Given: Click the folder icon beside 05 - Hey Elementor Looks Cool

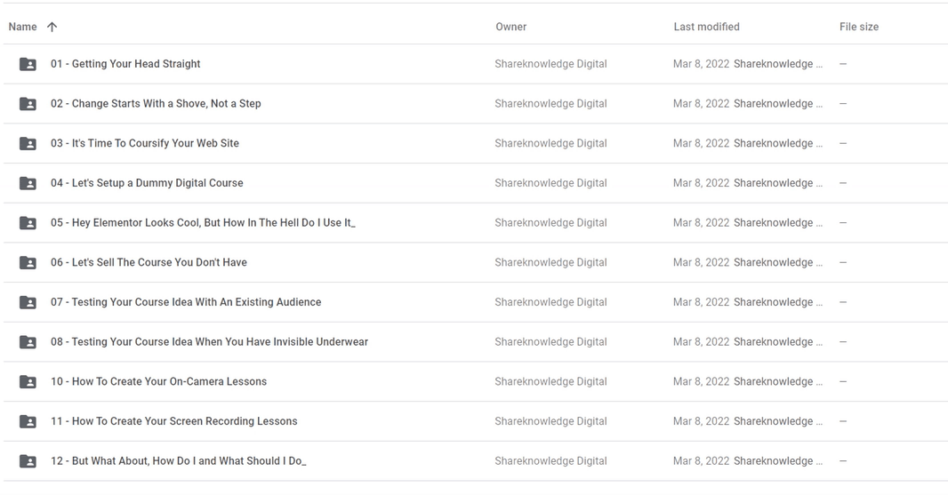Looking at the screenshot, I should [x=28, y=223].
